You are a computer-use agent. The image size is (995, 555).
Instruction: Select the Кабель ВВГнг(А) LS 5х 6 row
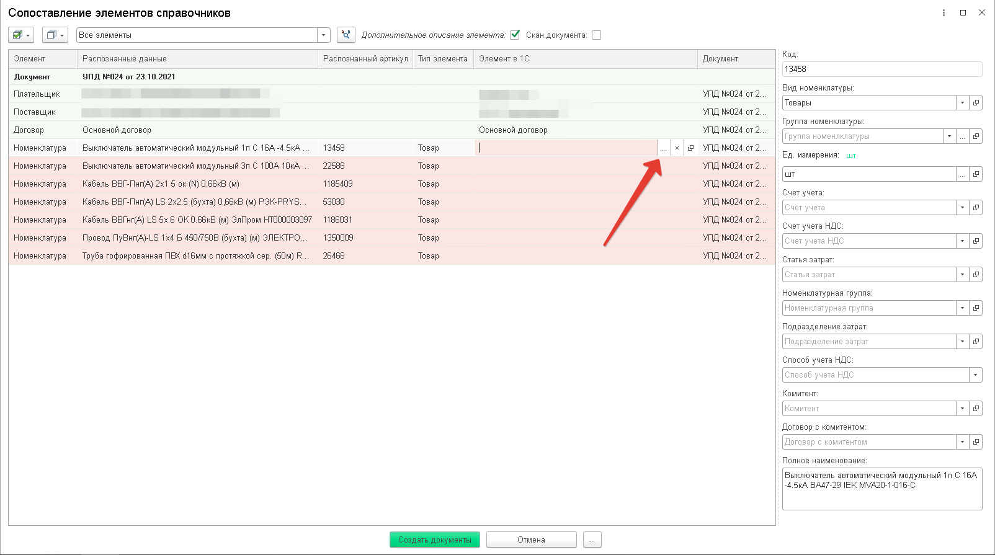(392, 220)
